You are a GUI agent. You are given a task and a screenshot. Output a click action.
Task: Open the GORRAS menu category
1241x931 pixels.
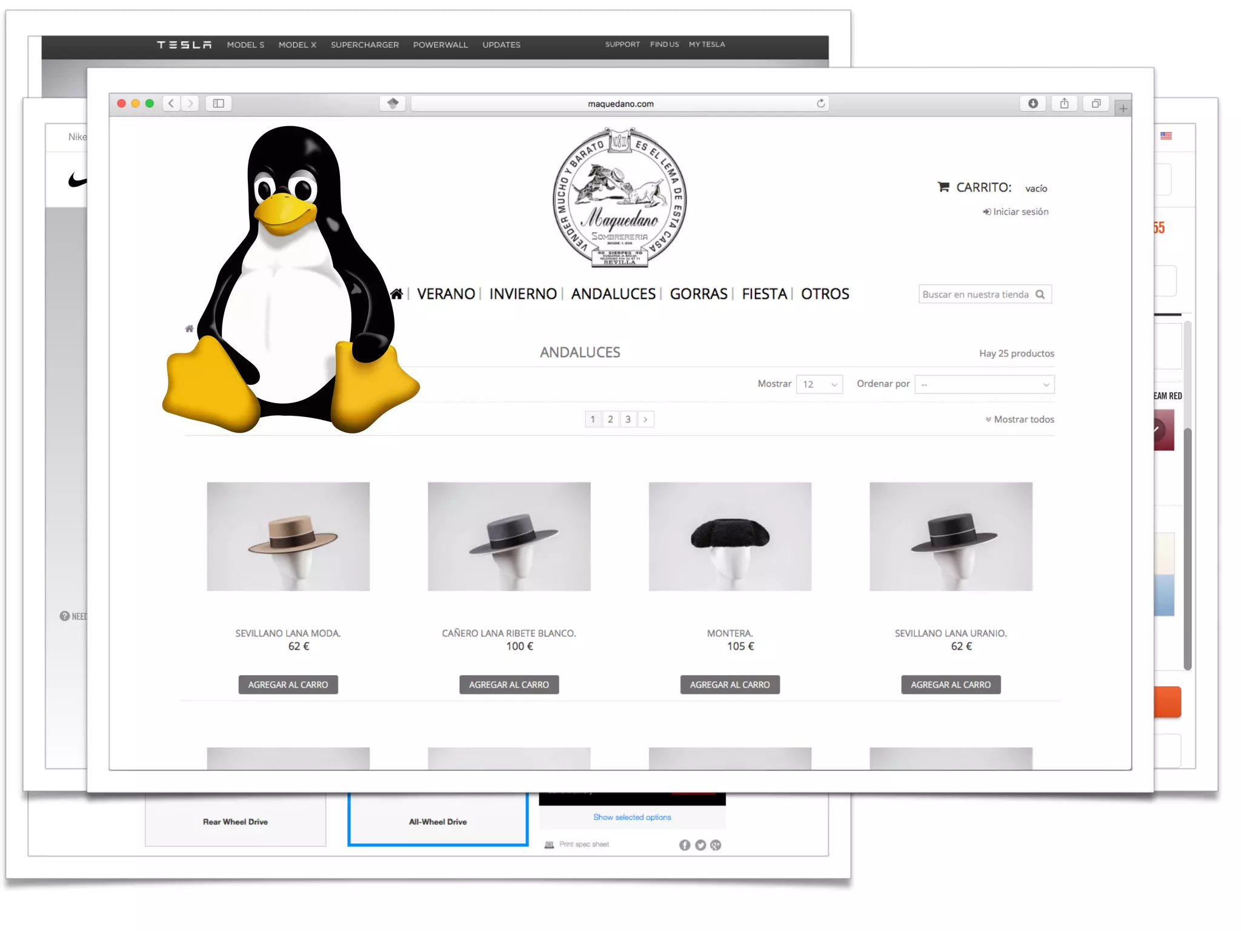tap(698, 294)
